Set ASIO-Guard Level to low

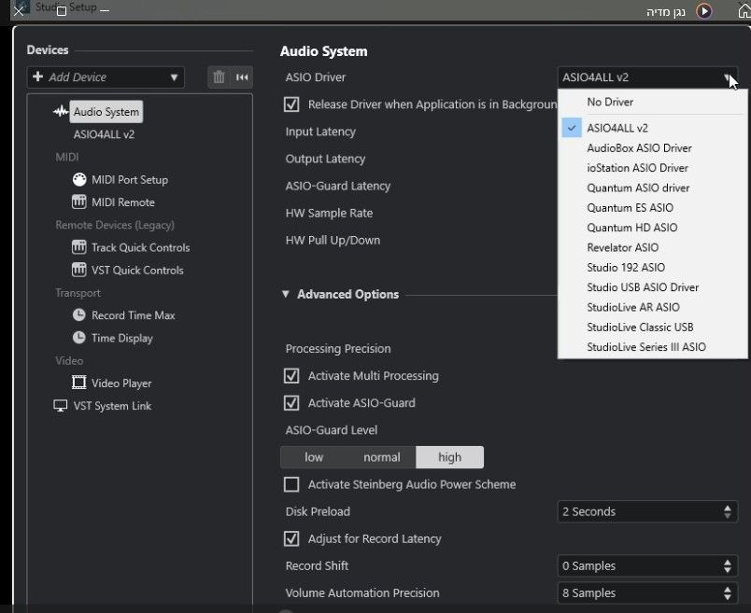pos(314,457)
